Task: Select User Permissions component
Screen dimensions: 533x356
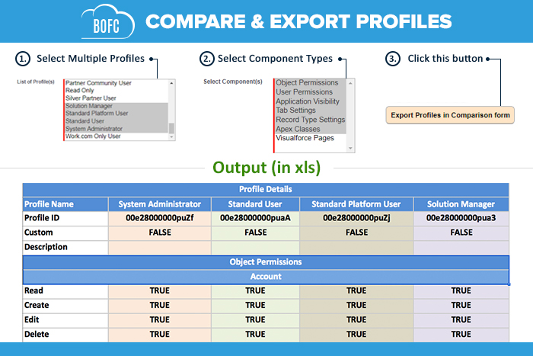Action: (x=311, y=92)
